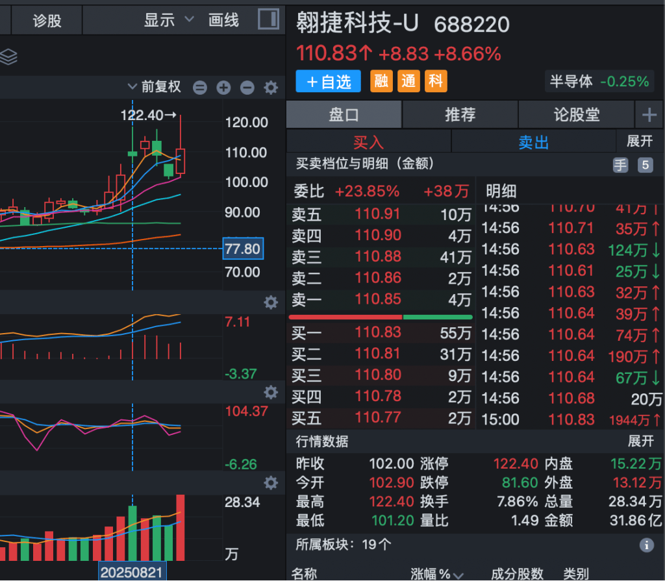Screen dimensions: 665x581
Task: Click the layers stack icon
Action: pos(8,56)
